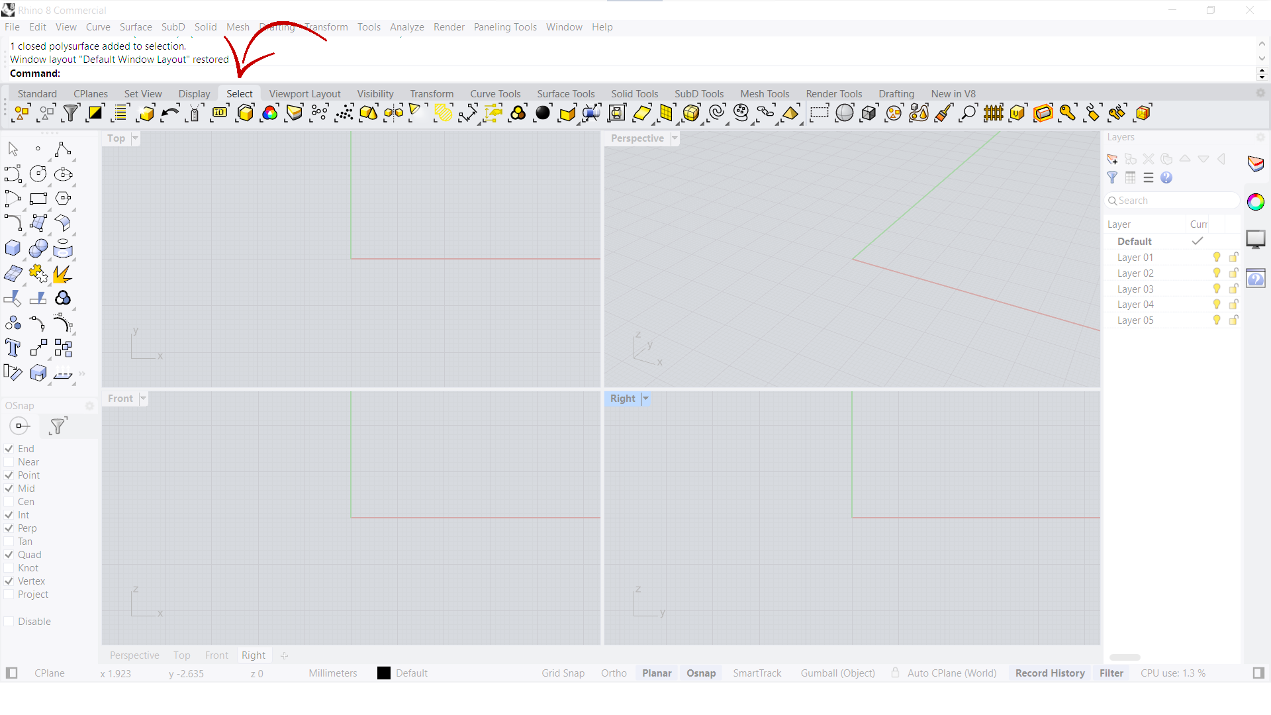This screenshot has width=1271, height=715.
Task: Pick the Rectangle tool in sidebar
Action: coord(38,199)
